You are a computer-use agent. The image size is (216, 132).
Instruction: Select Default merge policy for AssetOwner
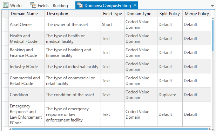197,24
